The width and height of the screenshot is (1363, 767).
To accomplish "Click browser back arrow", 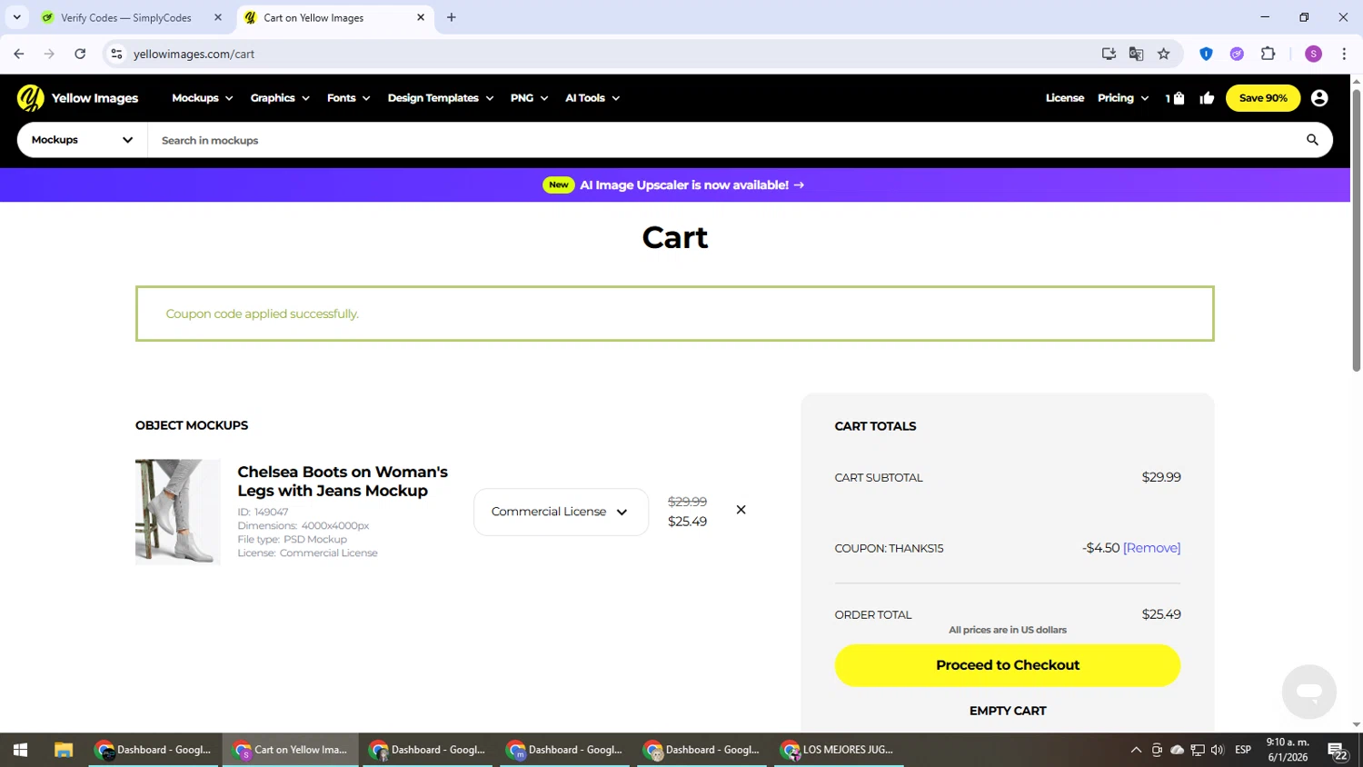I will (x=19, y=54).
